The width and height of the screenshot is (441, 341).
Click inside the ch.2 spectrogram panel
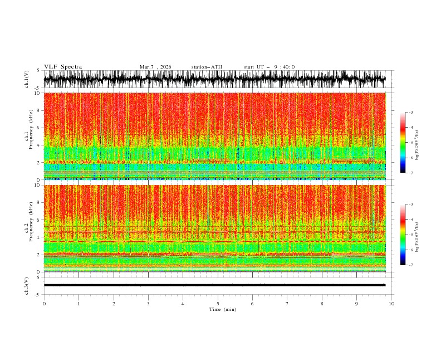click(x=215, y=228)
